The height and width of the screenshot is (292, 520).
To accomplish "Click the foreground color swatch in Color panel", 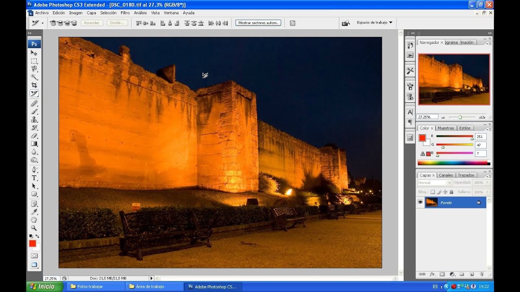I will pyautogui.click(x=422, y=138).
